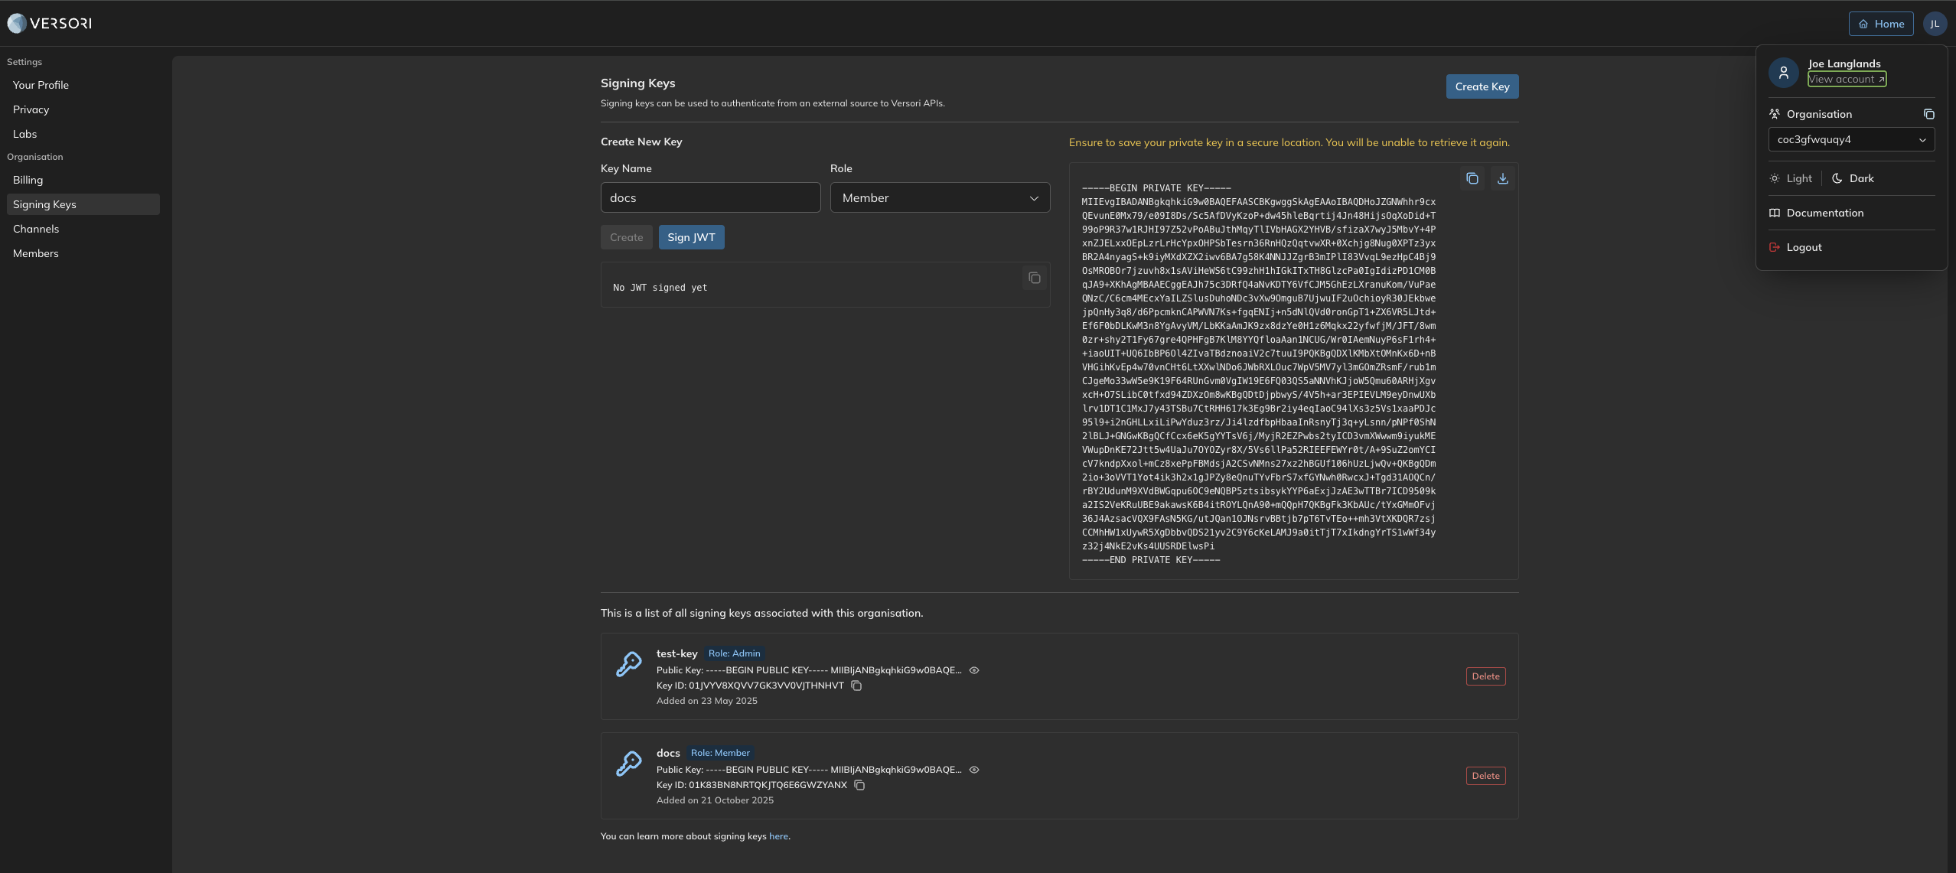Delete the test-key signing key
The height and width of the screenshot is (873, 1956).
pyautogui.click(x=1485, y=676)
